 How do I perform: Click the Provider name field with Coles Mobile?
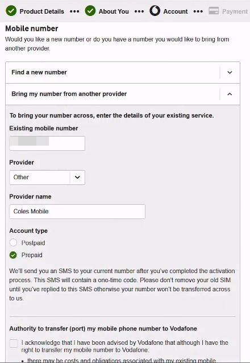(x=77, y=211)
